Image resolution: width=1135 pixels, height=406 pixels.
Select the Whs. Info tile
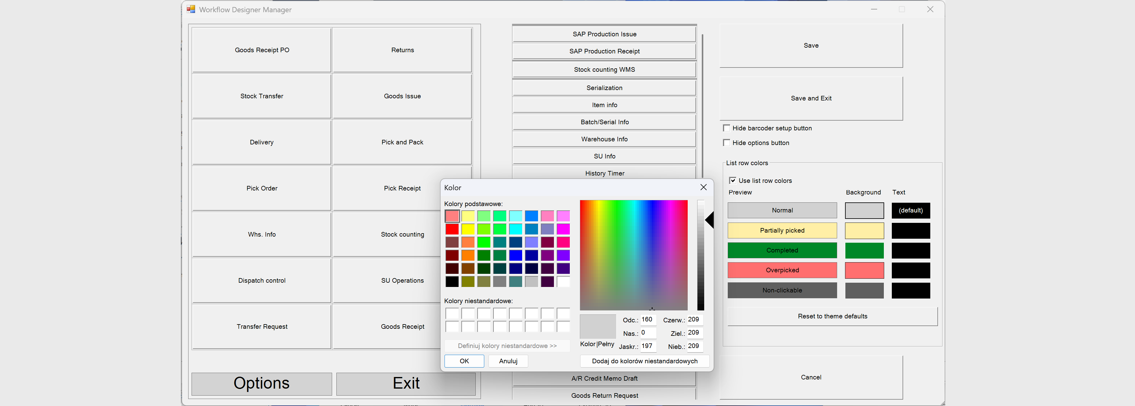point(262,235)
